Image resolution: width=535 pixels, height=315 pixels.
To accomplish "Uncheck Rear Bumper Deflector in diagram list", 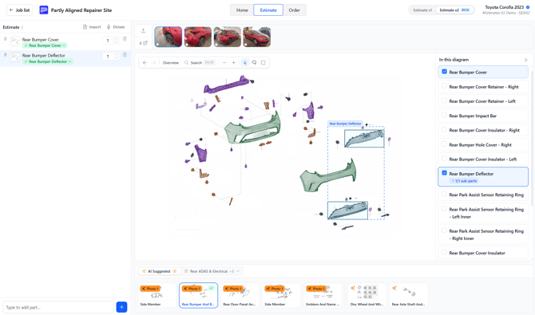I will 444,173.
